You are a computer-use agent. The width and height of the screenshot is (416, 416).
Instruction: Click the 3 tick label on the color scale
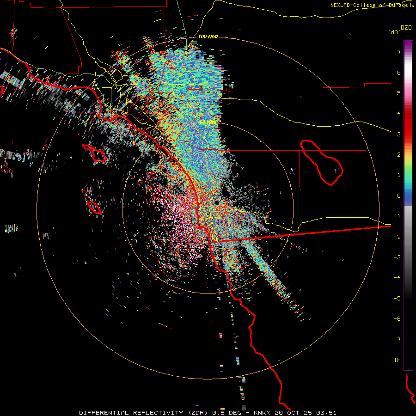(399, 134)
